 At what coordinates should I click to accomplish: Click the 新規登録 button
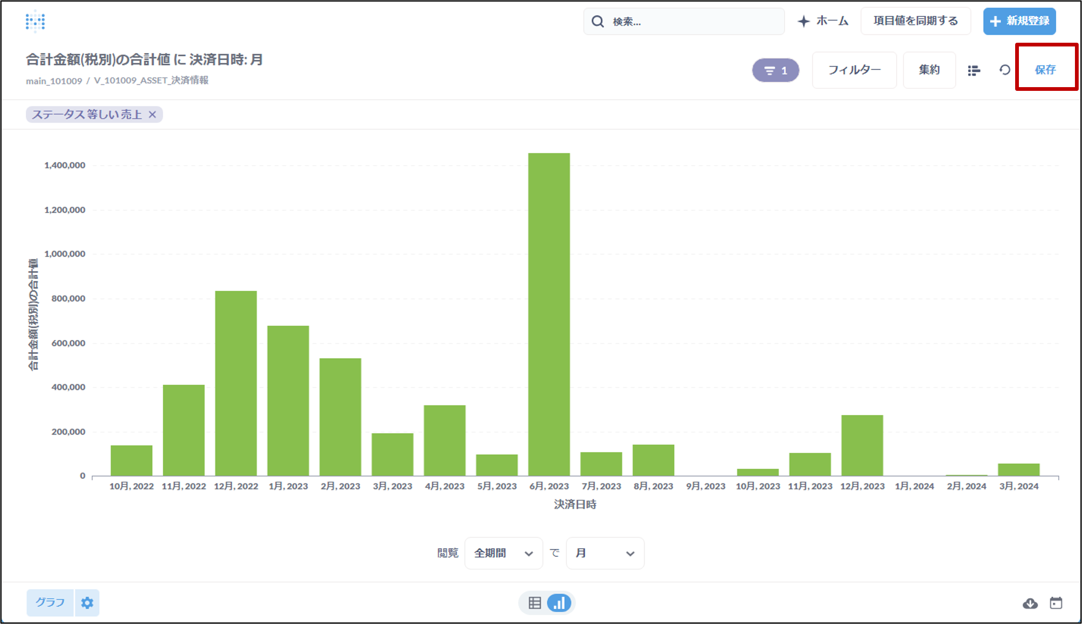(1019, 21)
